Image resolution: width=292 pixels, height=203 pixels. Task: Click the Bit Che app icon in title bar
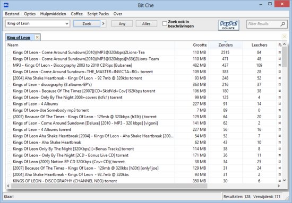click(6, 5)
